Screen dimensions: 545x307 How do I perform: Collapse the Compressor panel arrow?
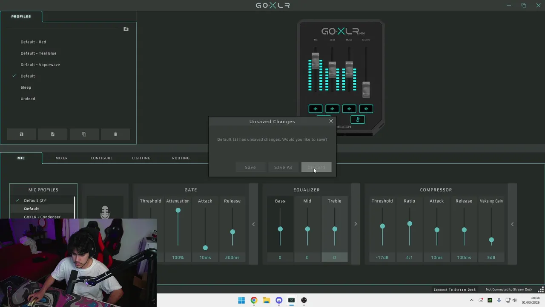pyautogui.click(x=512, y=224)
